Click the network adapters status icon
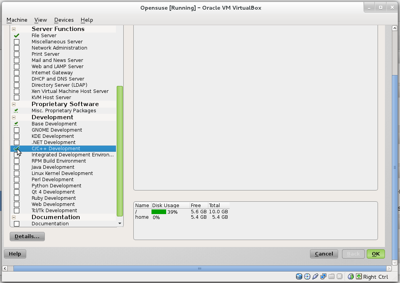 (x=323, y=276)
